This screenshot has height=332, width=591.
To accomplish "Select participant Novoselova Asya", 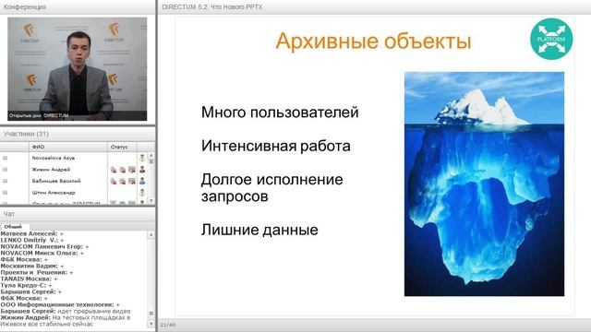I will (54, 158).
